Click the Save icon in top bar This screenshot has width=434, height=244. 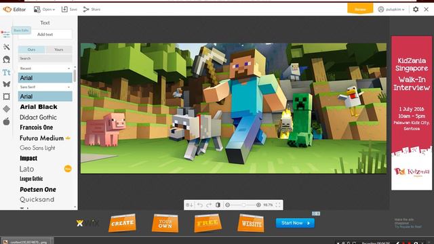64,9
